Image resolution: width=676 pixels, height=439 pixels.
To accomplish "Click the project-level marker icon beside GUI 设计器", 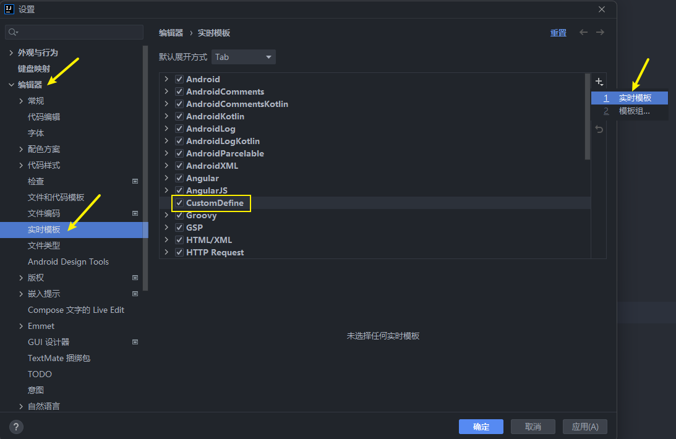I will tap(135, 342).
